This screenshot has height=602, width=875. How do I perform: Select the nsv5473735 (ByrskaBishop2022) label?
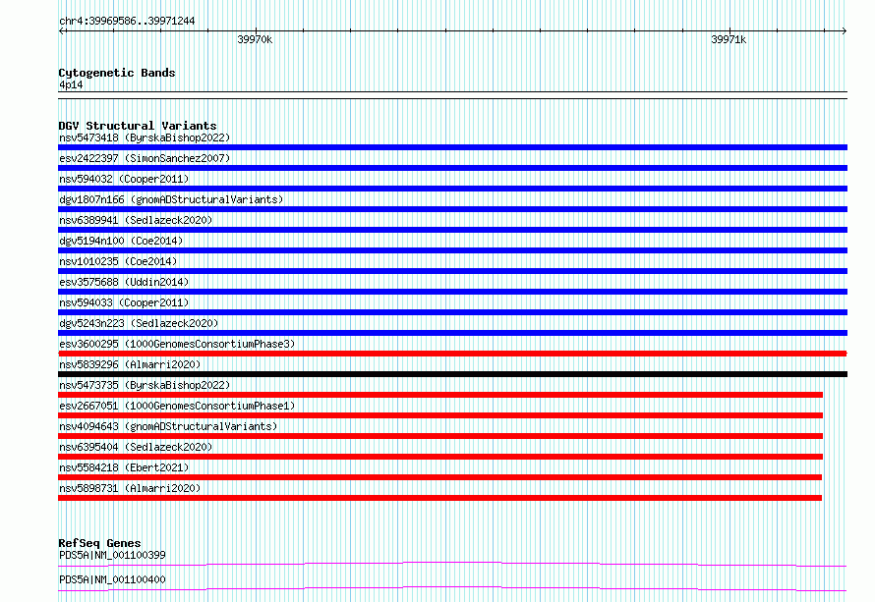coord(145,385)
